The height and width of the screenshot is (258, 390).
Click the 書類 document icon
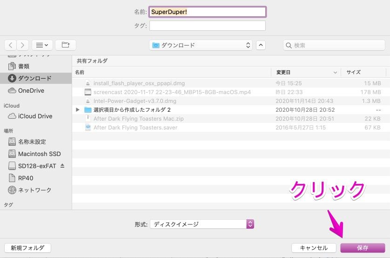click(12, 66)
